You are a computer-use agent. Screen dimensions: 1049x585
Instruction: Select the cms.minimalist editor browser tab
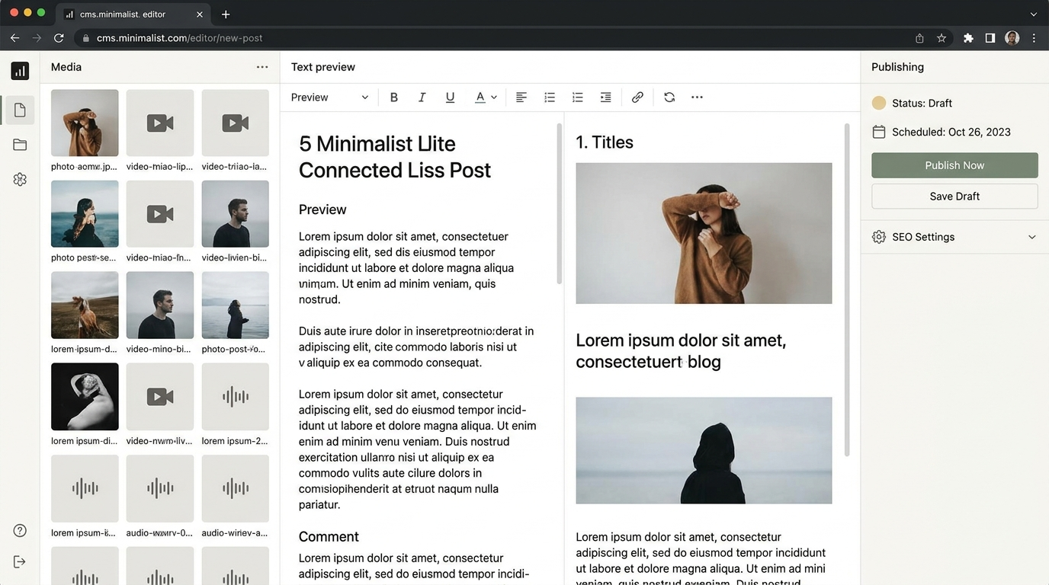134,14
